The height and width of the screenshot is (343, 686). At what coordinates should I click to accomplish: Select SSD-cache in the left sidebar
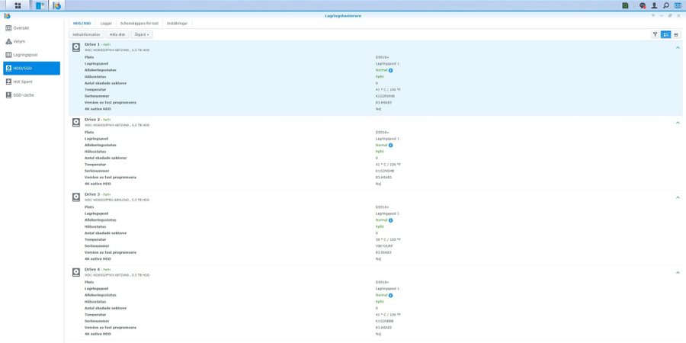click(25, 95)
